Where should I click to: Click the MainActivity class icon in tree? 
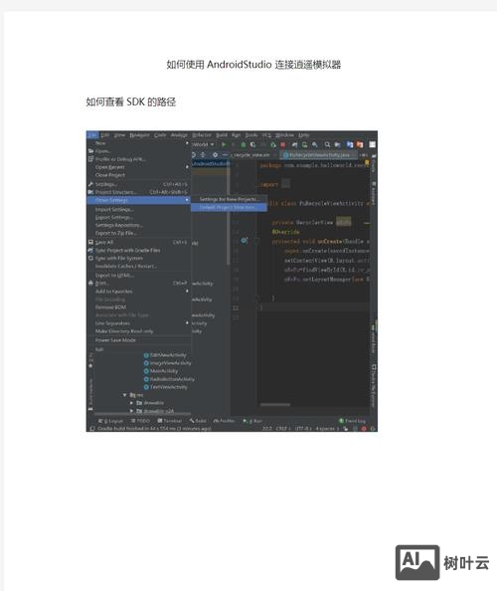point(146,371)
